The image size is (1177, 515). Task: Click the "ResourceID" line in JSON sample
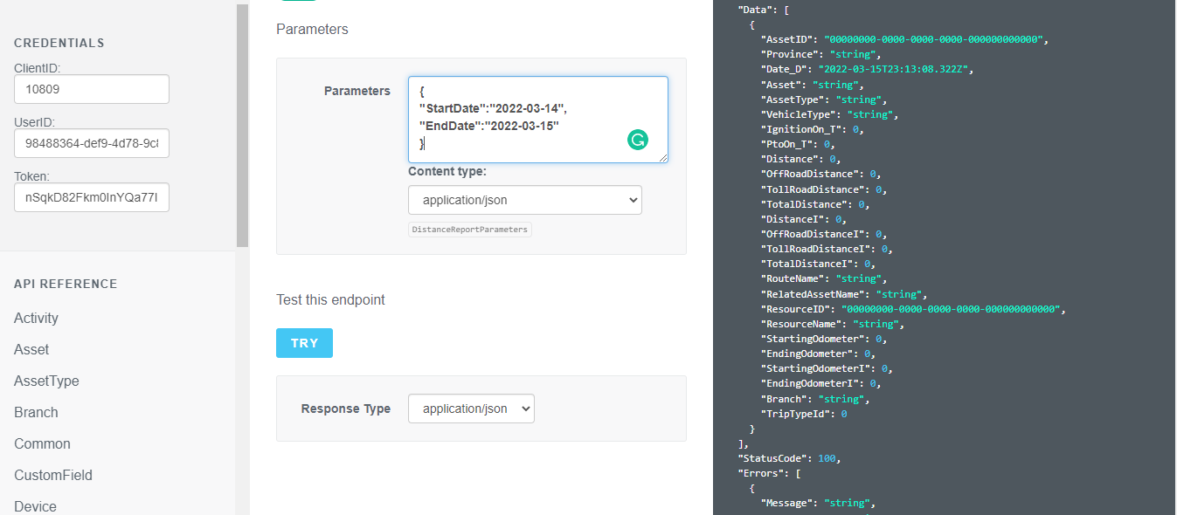pyautogui.click(x=913, y=309)
